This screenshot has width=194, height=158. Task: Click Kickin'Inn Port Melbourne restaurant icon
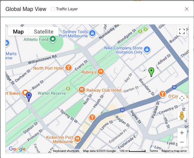(78, 139)
